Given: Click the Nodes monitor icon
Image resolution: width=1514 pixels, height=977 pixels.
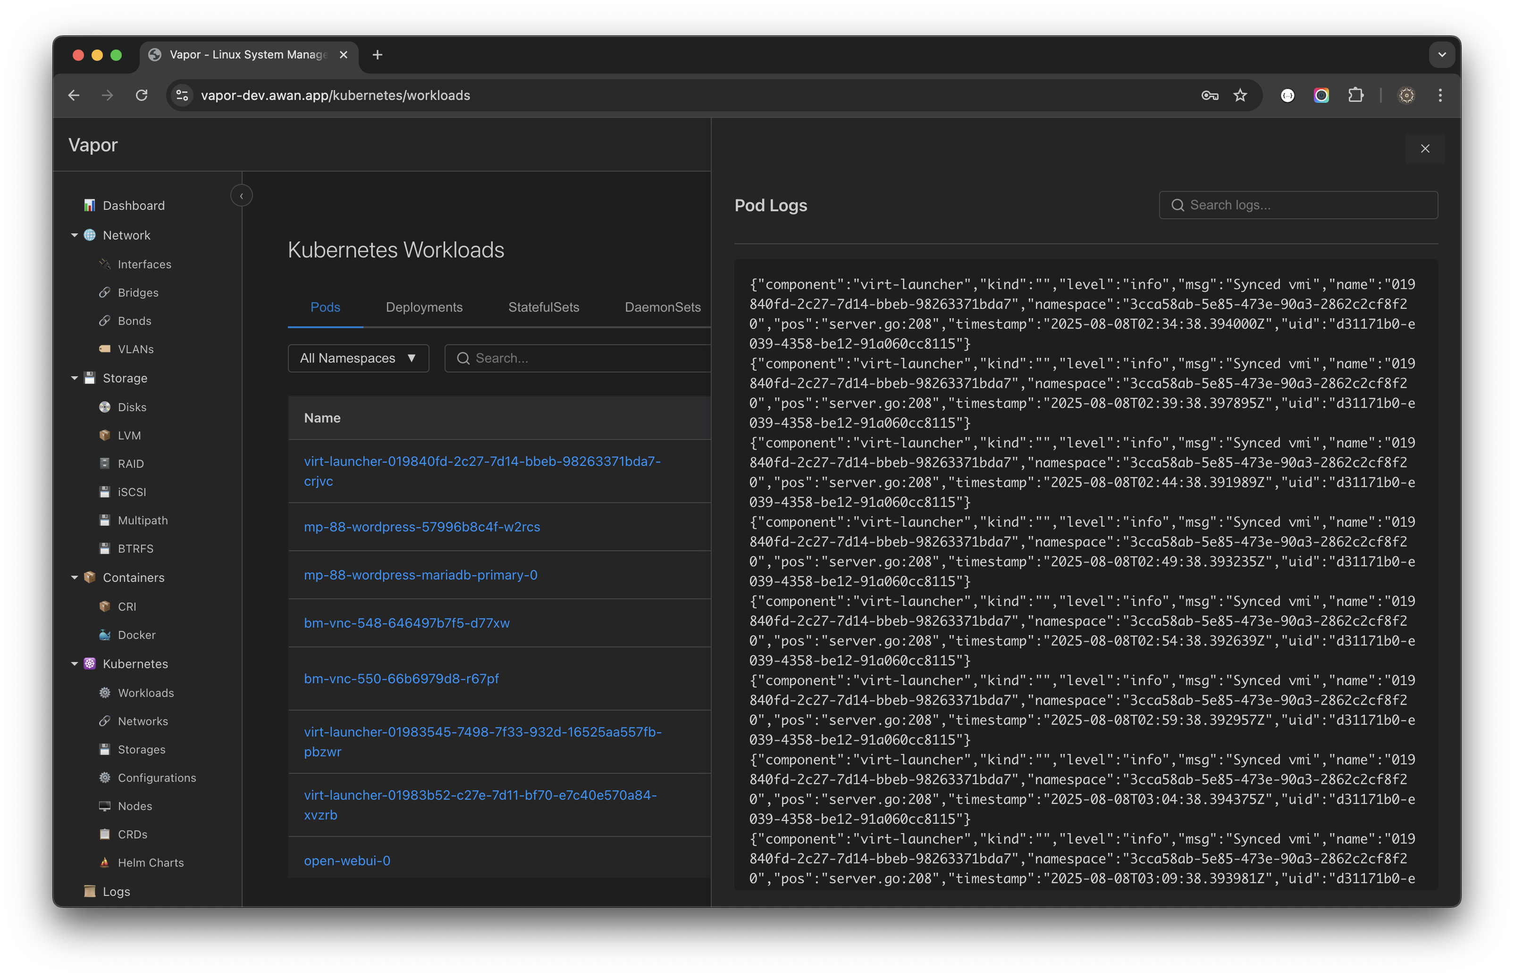Looking at the screenshot, I should click(105, 806).
